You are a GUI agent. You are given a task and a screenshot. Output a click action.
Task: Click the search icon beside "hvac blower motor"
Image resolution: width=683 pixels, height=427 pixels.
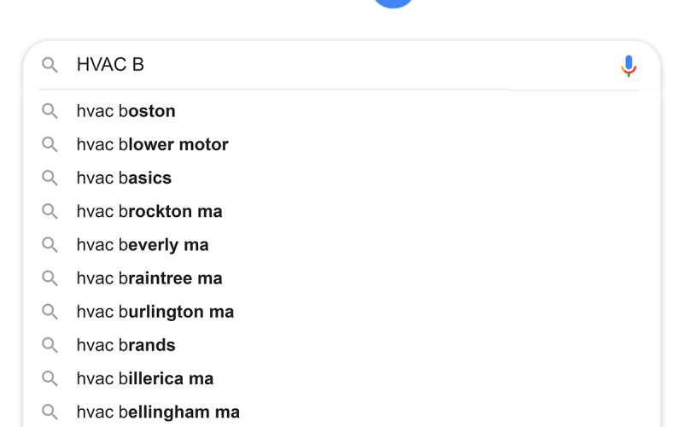(50, 144)
